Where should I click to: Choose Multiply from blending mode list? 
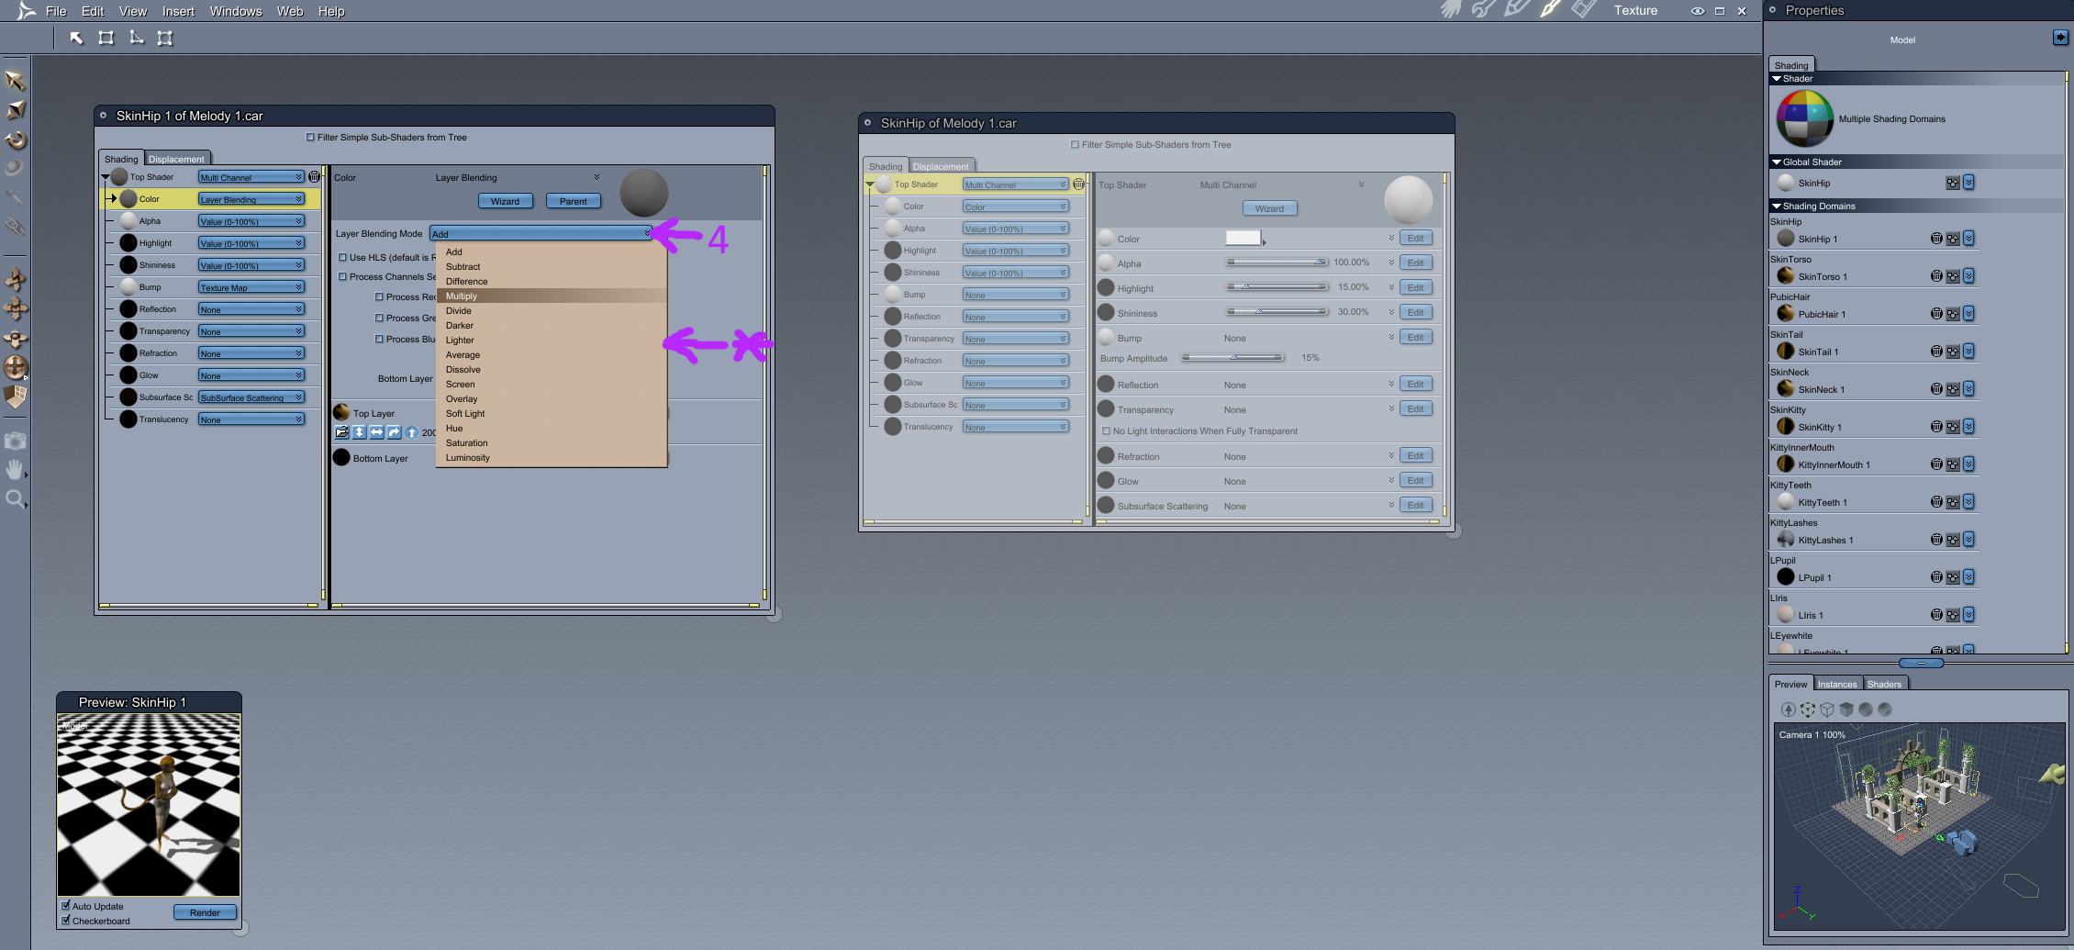pos(551,296)
